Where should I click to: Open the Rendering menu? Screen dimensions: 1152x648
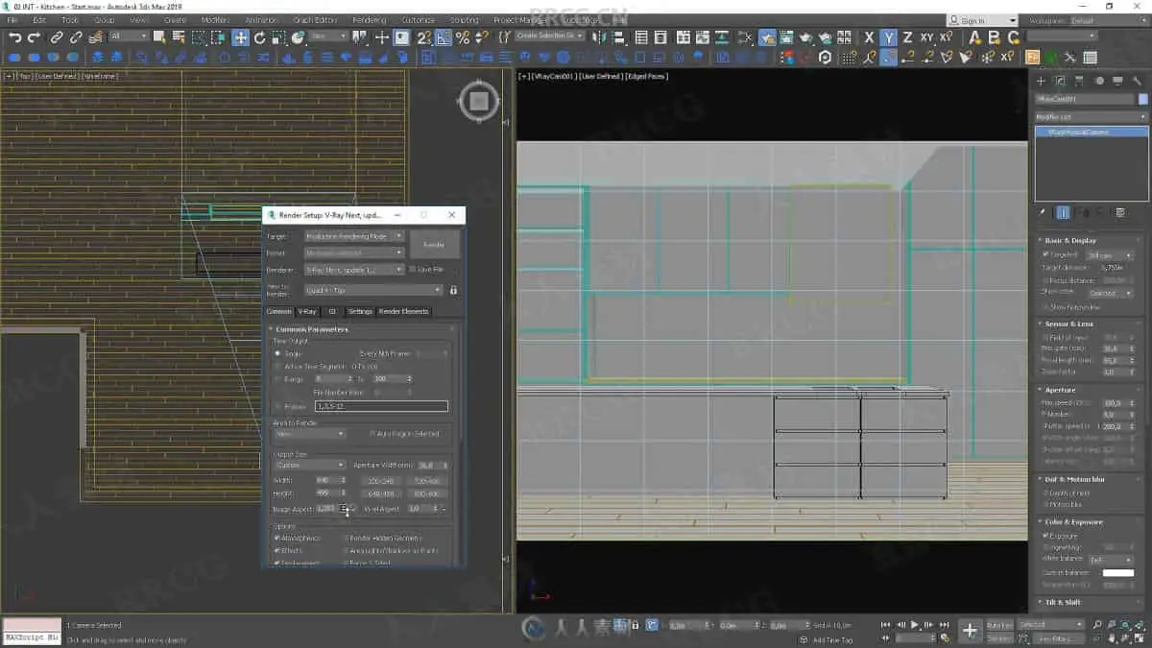tap(369, 20)
